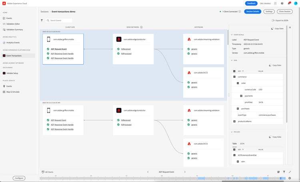The width and height of the screenshot is (300, 182).
Task: Select the All Clients label
Action: pyautogui.click(x=49, y=172)
